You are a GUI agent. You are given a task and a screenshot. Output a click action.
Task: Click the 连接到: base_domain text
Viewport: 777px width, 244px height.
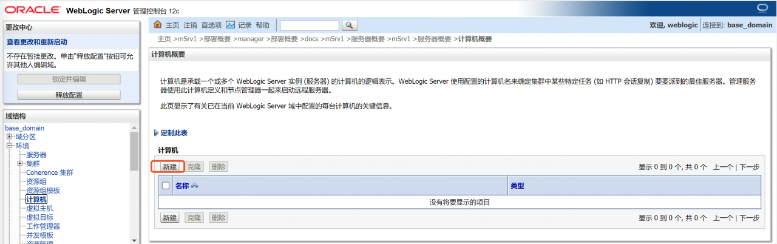(737, 25)
